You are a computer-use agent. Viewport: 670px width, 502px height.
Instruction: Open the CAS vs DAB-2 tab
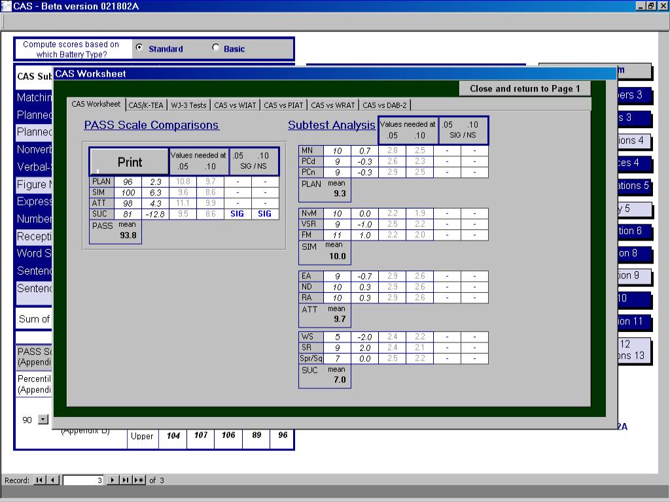coord(385,105)
